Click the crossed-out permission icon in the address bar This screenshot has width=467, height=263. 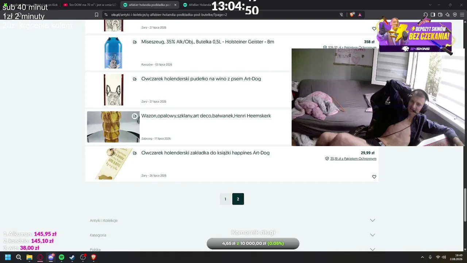(341, 15)
